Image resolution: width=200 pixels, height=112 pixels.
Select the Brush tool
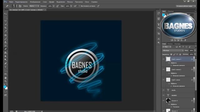[x=6, y=39]
